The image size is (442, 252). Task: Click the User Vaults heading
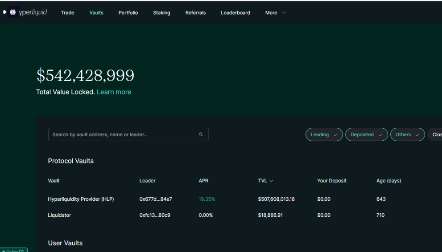[x=66, y=243]
